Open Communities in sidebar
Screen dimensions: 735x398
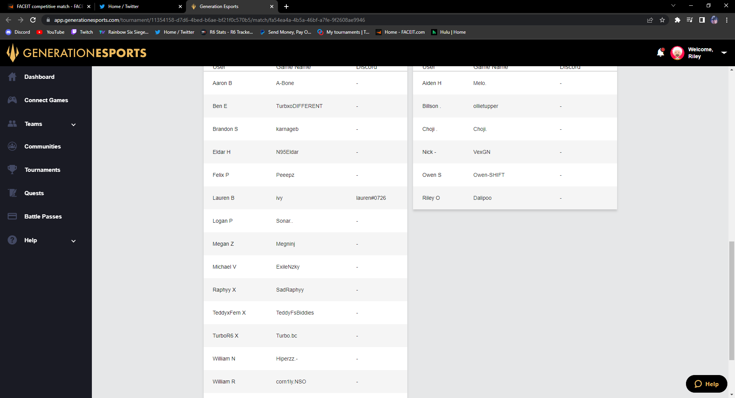pos(42,147)
